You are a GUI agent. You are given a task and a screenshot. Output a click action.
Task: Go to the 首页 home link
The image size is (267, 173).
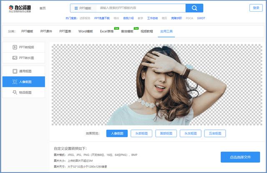click(43, 8)
